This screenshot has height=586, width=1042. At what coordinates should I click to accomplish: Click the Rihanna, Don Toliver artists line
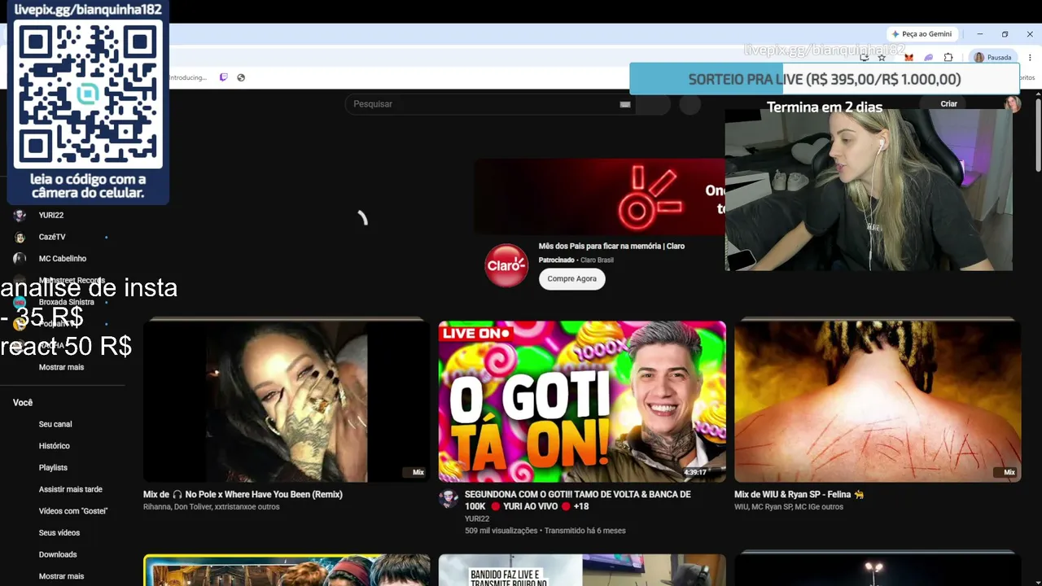[211, 507]
